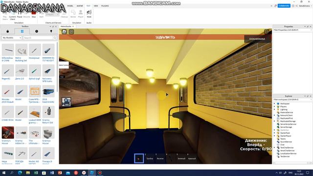Click the Bandicam recorder taskbar icon
313x176 pixels.
100,173
